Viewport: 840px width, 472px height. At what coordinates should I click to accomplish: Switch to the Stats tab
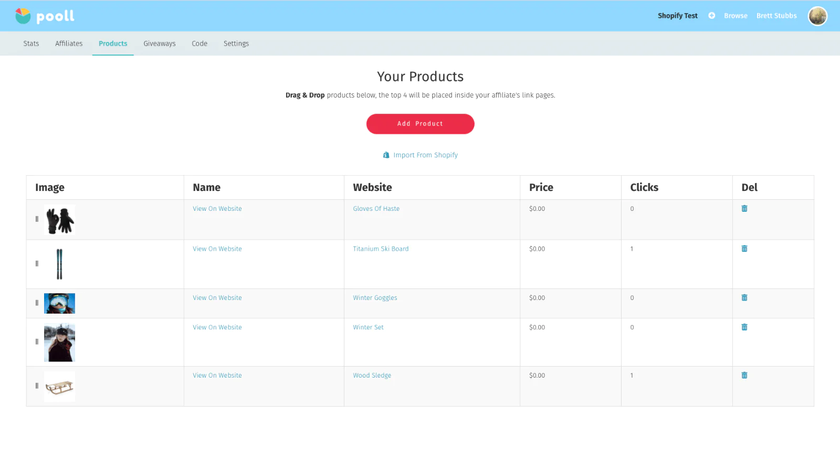pos(31,44)
